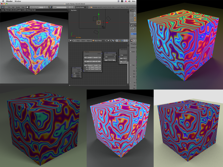
Task: Click the 3D viewport editor type icon
Action: [x=71, y=40]
